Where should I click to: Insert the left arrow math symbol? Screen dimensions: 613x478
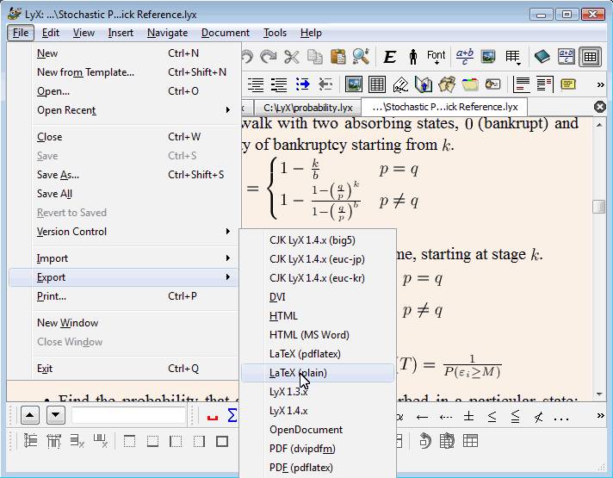point(422,418)
